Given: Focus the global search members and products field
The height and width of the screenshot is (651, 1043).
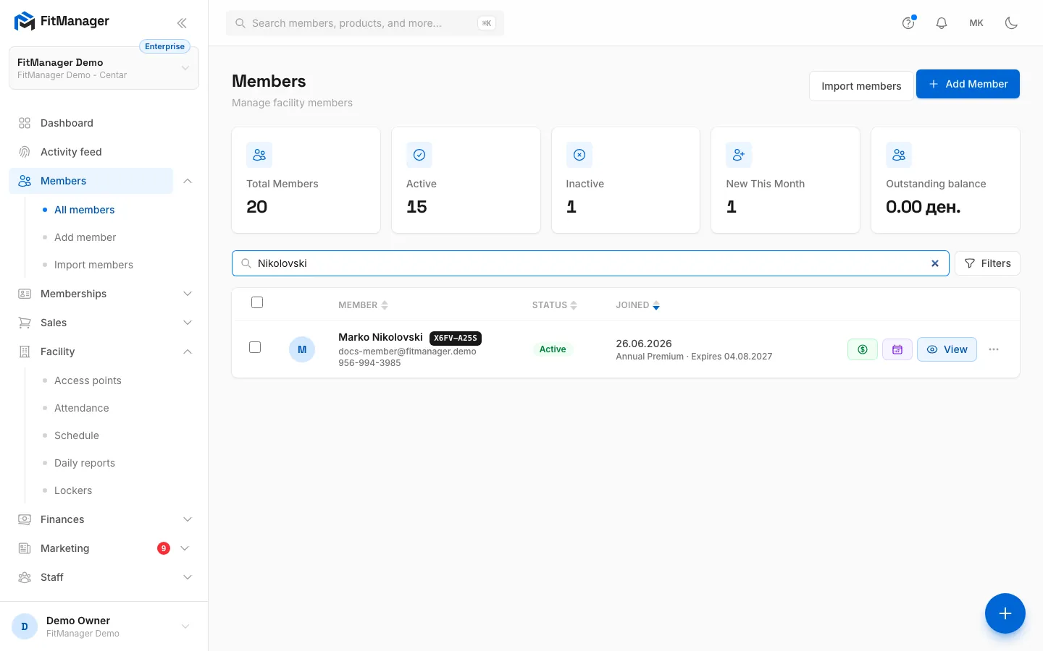Looking at the screenshot, I should tap(365, 23).
